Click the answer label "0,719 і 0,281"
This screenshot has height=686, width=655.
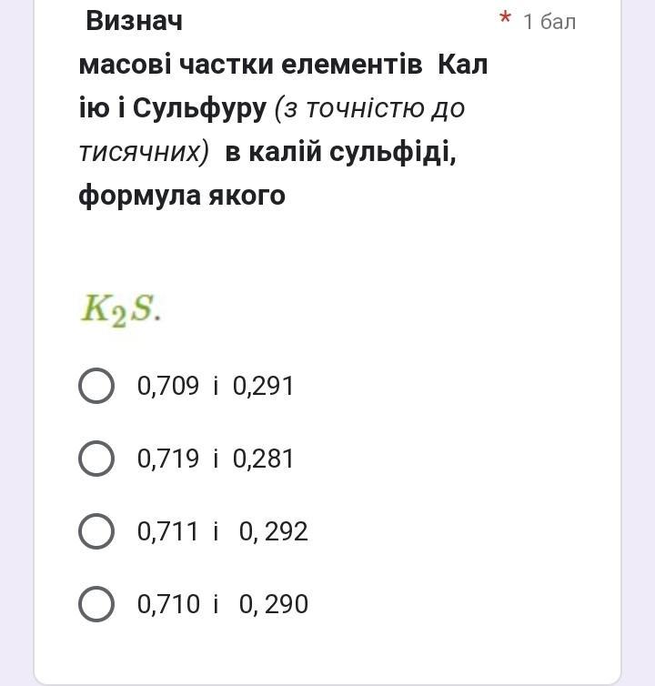click(x=216, y=459)
